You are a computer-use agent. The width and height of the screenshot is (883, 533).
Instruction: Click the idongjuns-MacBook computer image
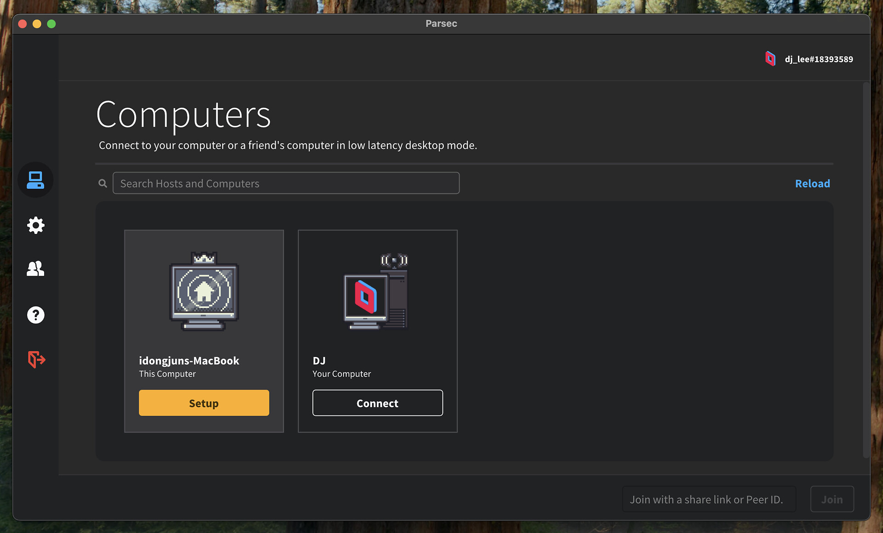click(x=204, y=291)
